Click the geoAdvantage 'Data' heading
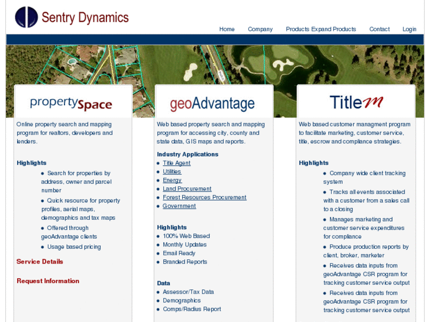Image resolution: width=430 pixels, height=322 pixels. point(163,283)
